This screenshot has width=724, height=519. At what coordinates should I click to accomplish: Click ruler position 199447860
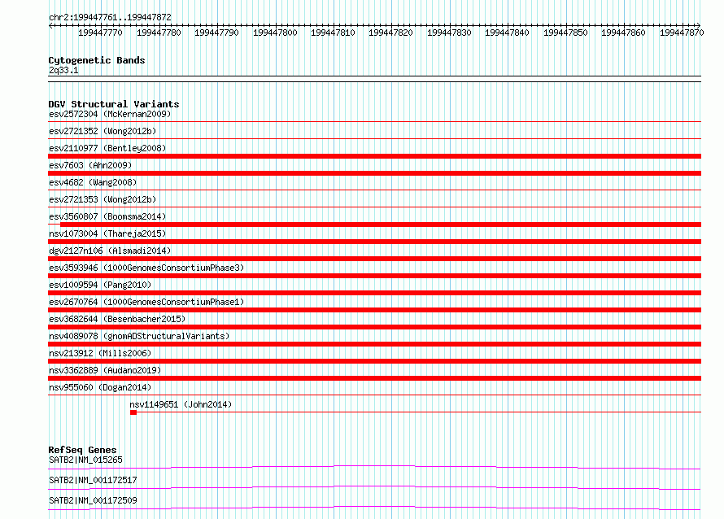[623, 33]
